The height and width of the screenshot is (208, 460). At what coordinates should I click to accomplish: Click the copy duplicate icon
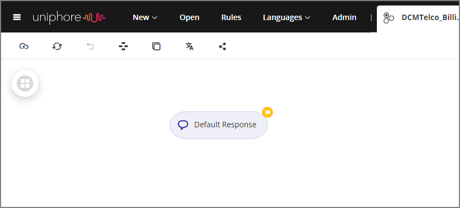point(157,46)
